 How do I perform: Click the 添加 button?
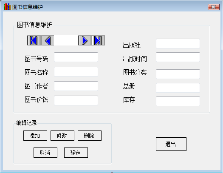point(35,136)
